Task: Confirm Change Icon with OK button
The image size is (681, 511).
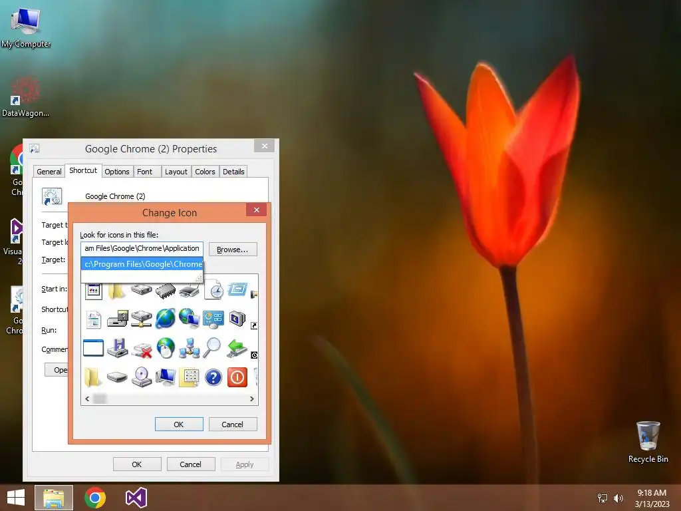Action: point(179,424)
